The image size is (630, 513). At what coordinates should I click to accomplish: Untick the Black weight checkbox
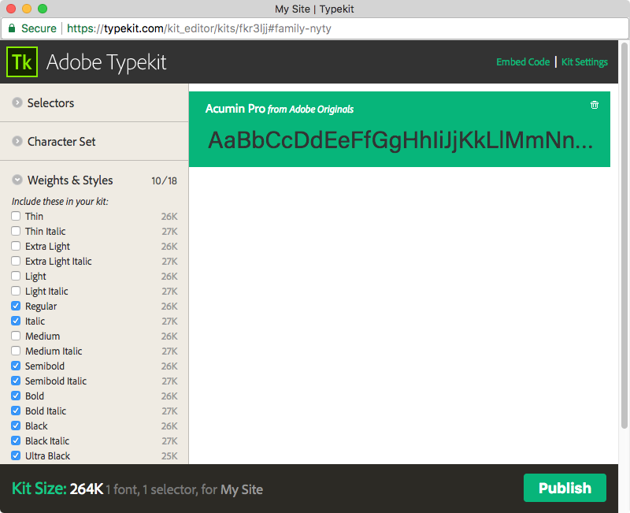point(16,426)
